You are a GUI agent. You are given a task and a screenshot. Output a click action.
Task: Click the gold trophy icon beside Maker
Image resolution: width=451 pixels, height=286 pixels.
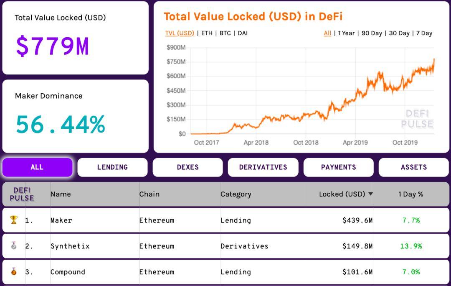click(14, 220)
